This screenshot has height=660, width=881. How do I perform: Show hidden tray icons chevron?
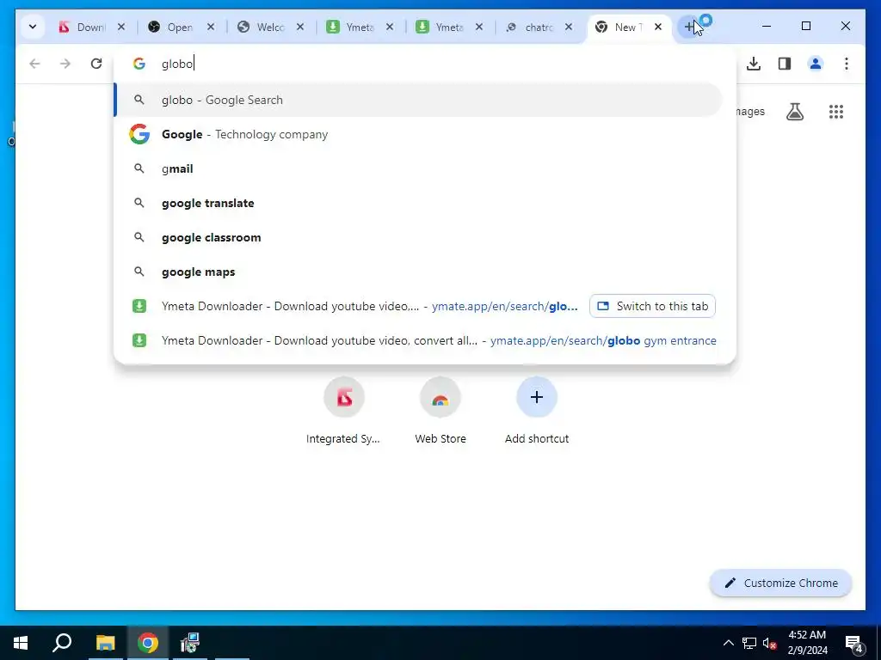[728, 643]
